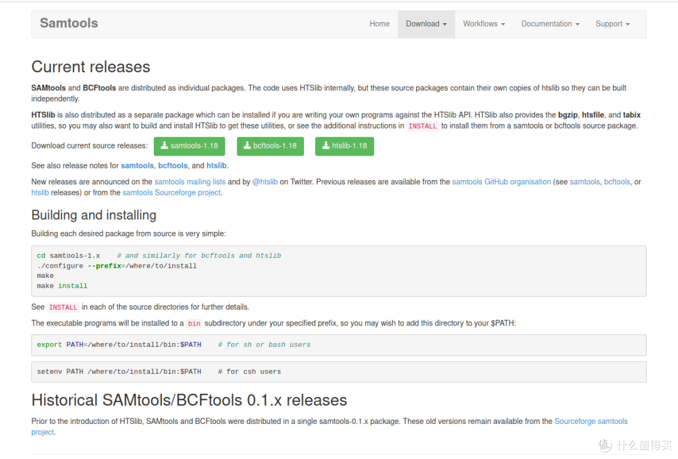
Task: Open the samtools Sourceforge project link
Action: (x=171, y=193)
